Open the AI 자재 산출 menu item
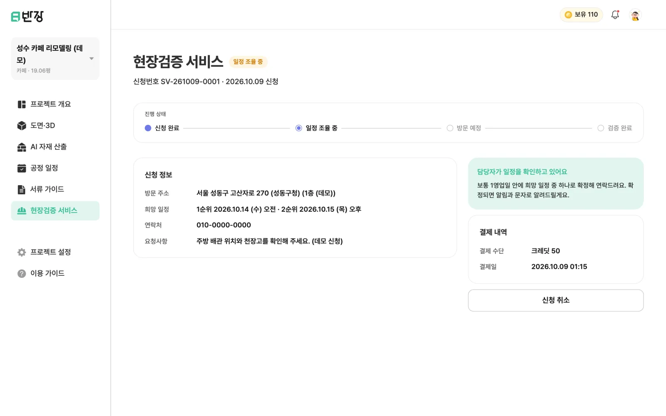 click(55, 147)
